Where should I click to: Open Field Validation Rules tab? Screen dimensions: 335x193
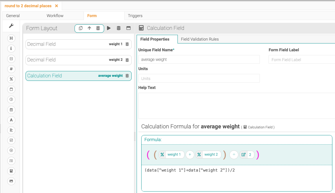coord(200,39)
